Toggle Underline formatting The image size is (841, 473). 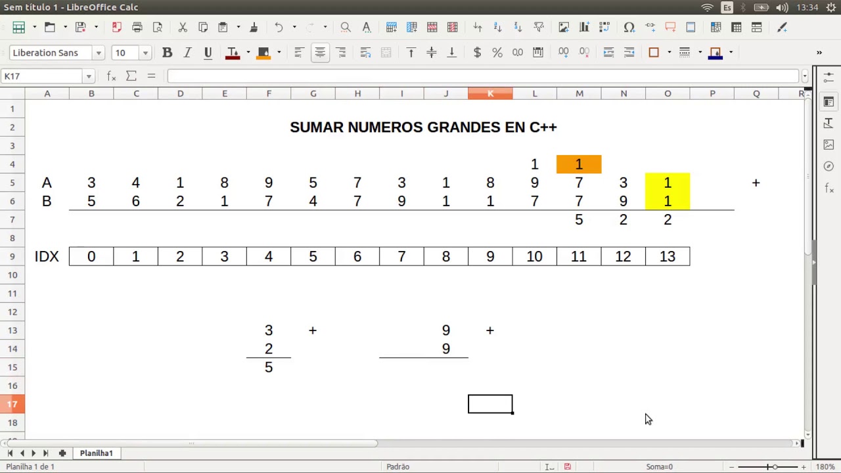(x=208, y=53)
